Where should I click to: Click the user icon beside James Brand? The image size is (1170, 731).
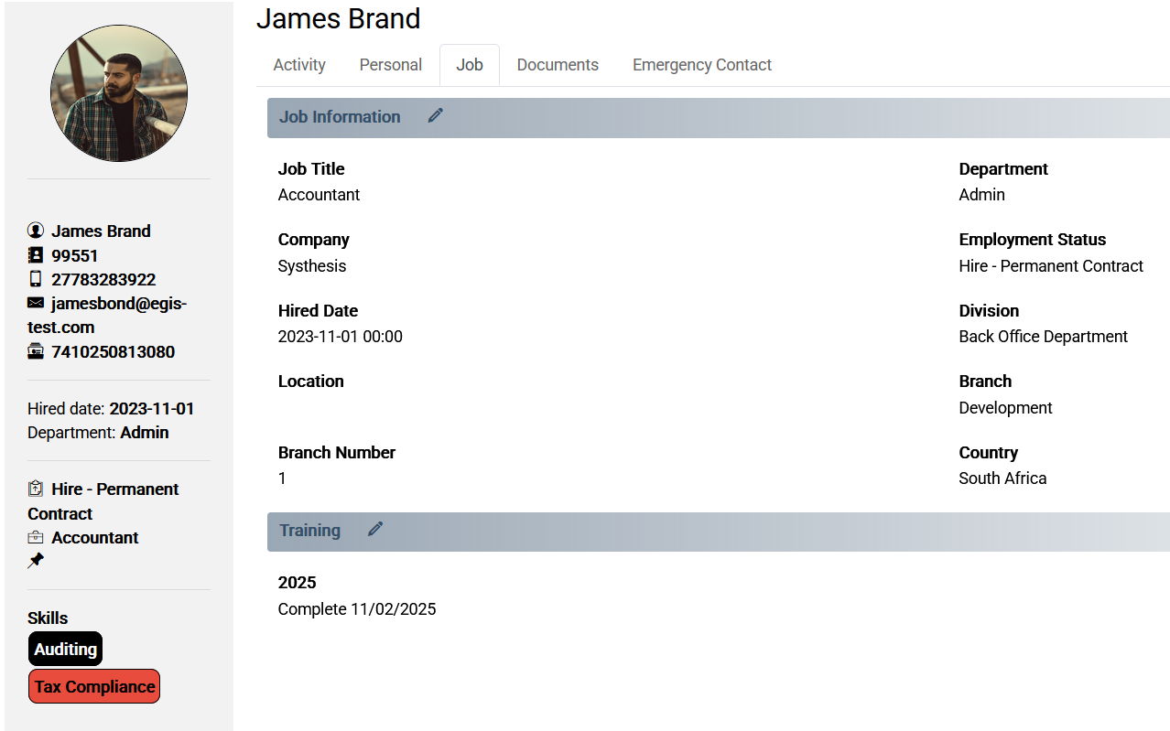pyautogui.click(x=36, y=231)
